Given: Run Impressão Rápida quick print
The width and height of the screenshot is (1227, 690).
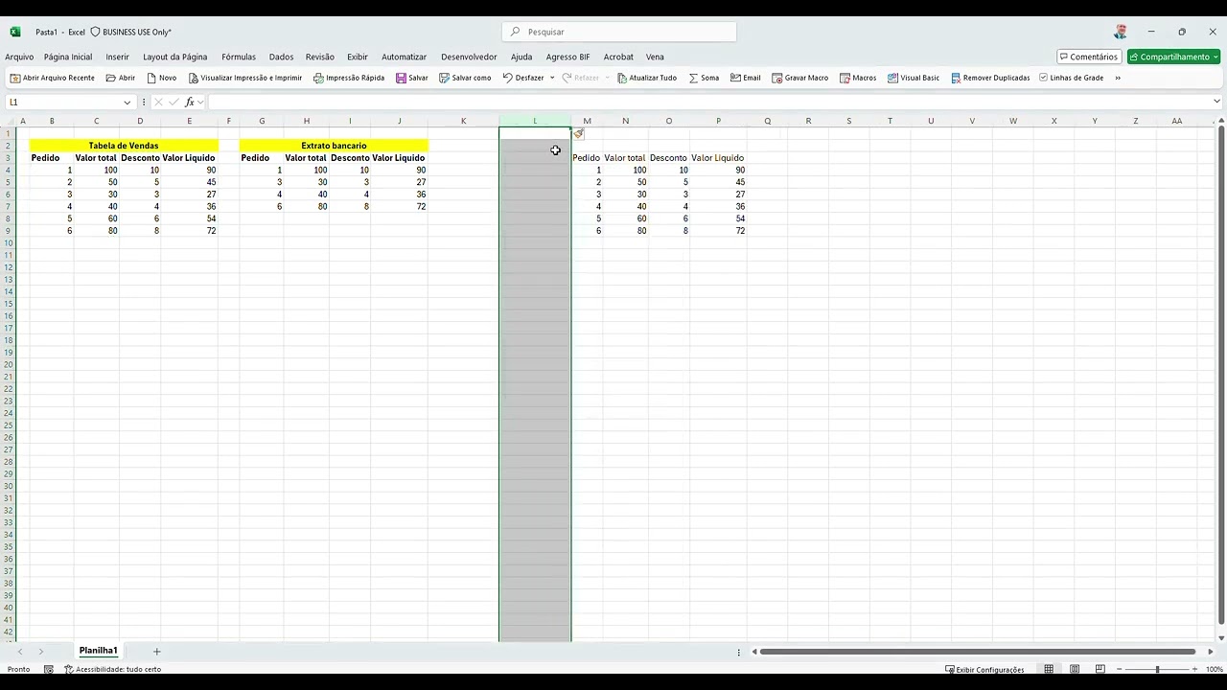Looking at the screenshot, I should [x=349, y=78].
